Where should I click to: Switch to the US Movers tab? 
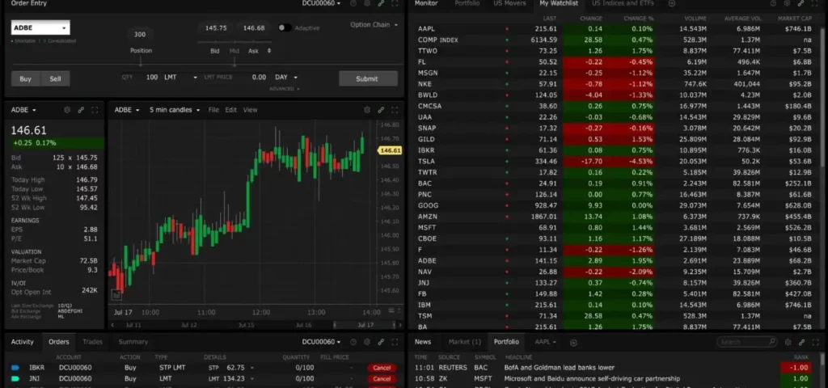[x=509, y=3]
